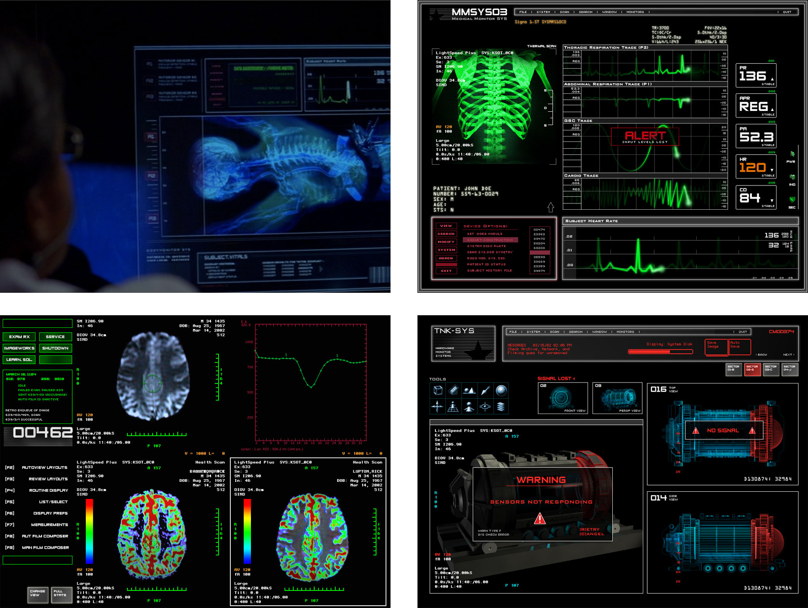Select [F7] Measurements
Screen dimensions: 808x608
click(37, 524)
